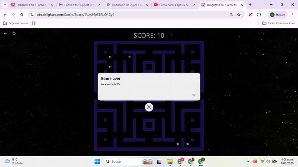298x167 pixels.
Task: Open site information icon in address bar
Action: pyautogui.click(x=32, y=15)
